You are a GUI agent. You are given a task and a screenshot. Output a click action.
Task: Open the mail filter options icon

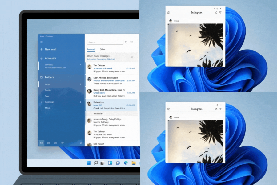click(132, 42)
